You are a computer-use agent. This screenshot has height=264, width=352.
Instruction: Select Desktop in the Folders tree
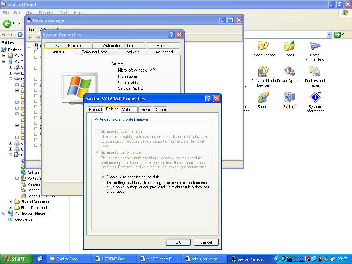14,50
